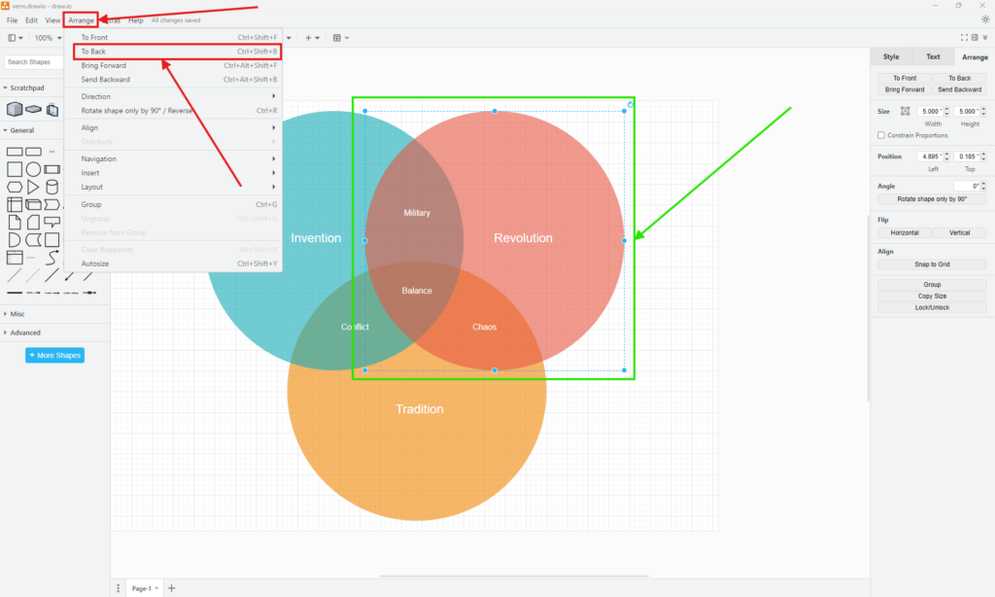
Task: Collapse toolbar with double chevron icon
Action: [x=985, y=38]
